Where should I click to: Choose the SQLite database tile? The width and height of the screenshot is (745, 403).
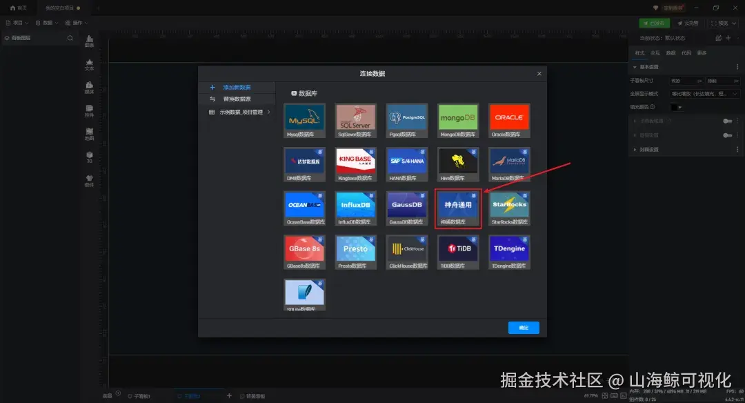(305, 295)
